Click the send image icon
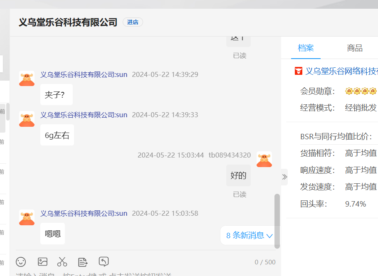The image size is (378, 276). pyautogui.click(x=42, y=261)
